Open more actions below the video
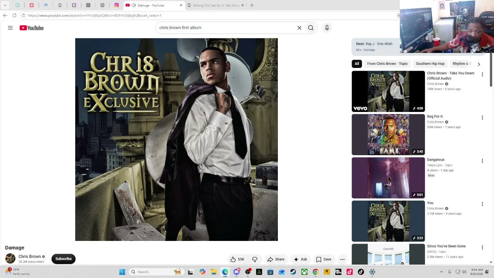The height and width of the screenshot is (278, 494). click(342, 259)
